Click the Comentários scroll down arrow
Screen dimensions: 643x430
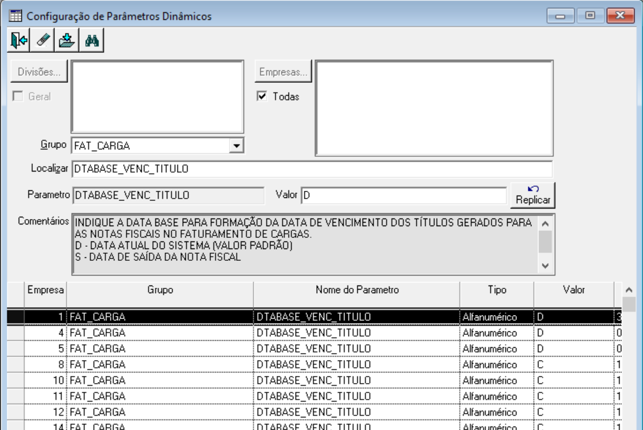545,266
